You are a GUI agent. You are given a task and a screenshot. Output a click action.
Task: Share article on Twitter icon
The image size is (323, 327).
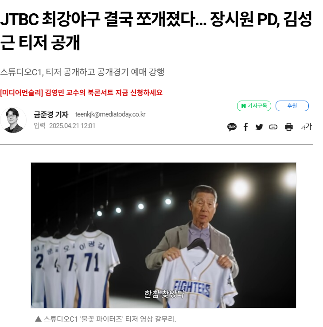[259, 127]
